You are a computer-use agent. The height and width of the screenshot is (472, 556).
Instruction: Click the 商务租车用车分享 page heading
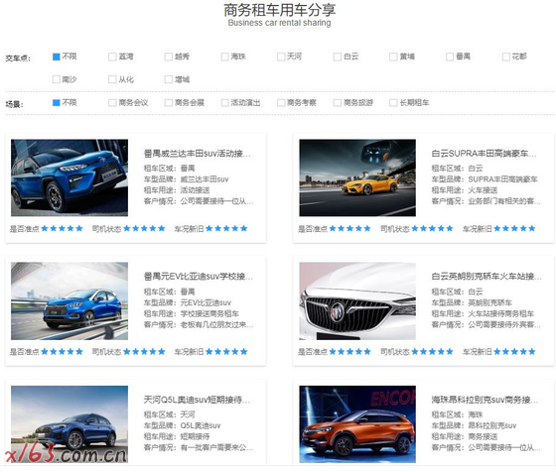[279, 10]
